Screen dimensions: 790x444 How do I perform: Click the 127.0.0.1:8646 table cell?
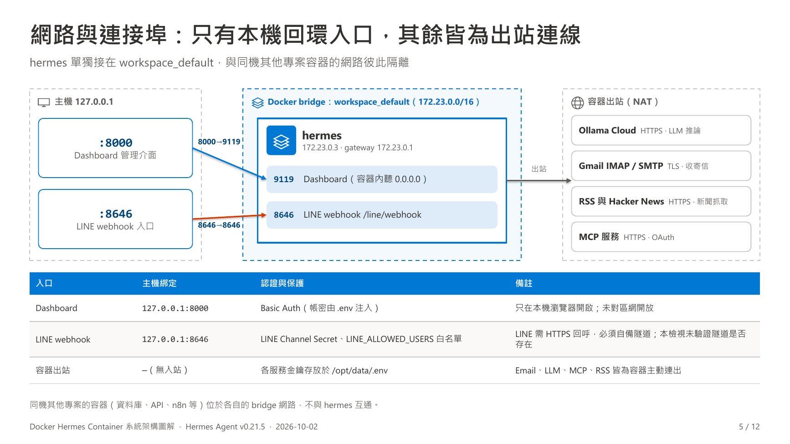tap(175, 339)
